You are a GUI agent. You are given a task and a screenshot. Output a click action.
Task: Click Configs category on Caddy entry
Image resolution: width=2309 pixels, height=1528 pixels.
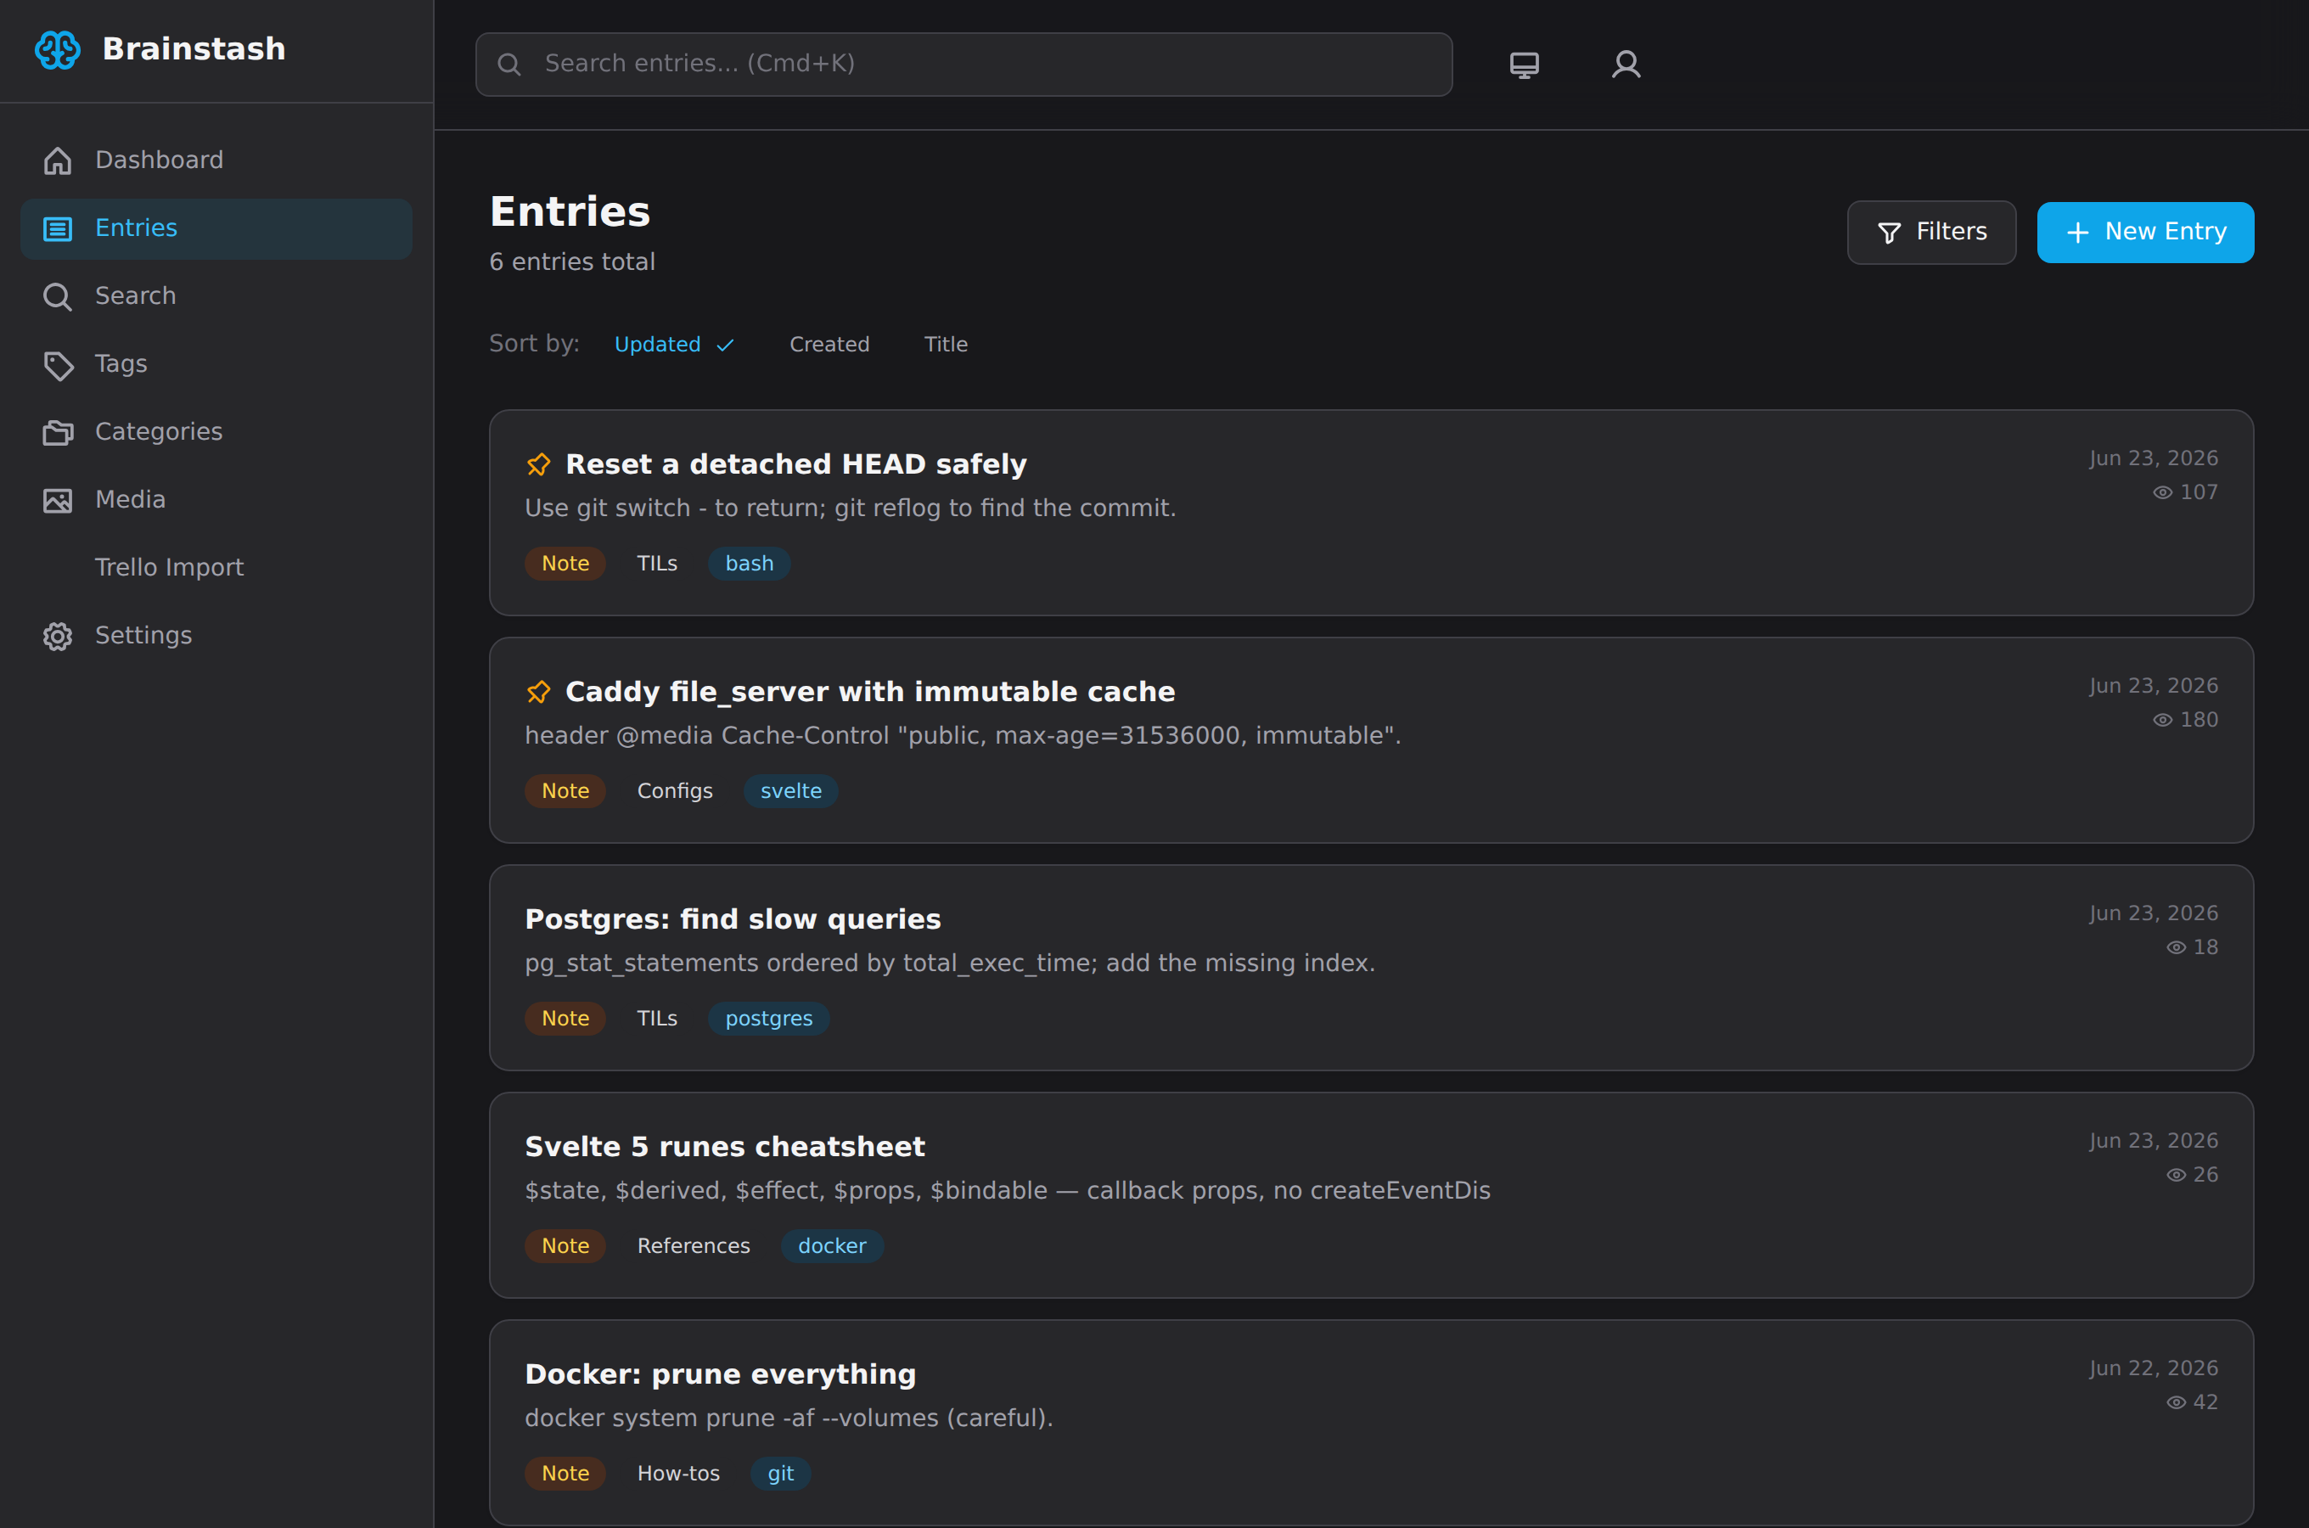[x=674, y=791]
